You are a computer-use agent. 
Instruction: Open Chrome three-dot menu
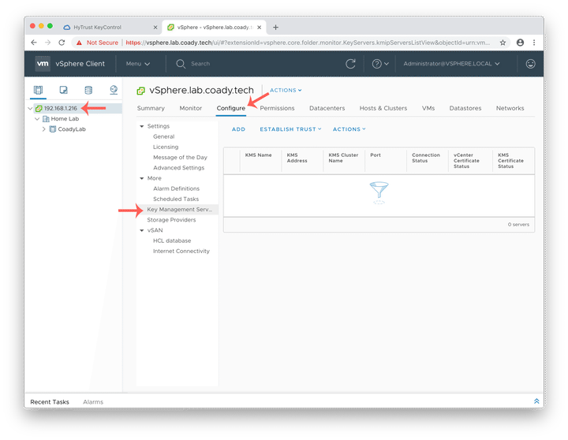coord(534,43)
